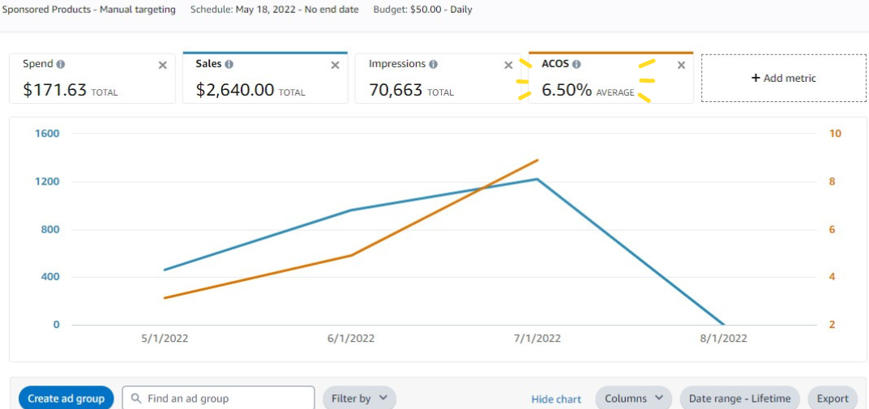Open Date range - Lifetime selector

(739, 398)
